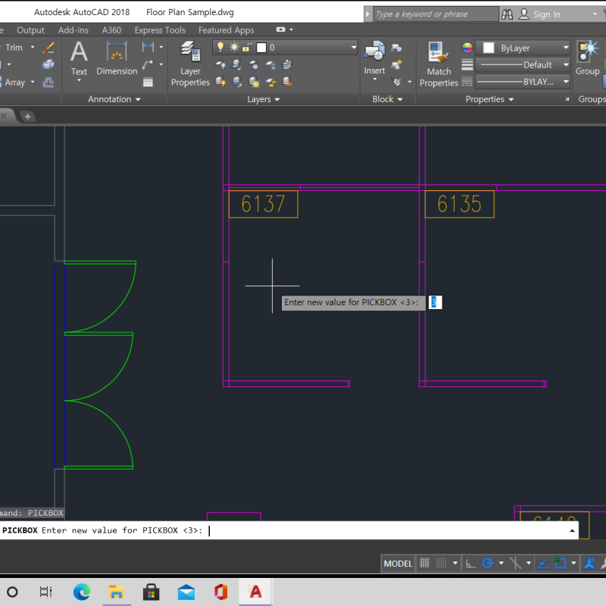Image resolution: width=606 pixels, height=606 pixels.
Task: Open the Text annotation tool
Action: coord(79,61)
